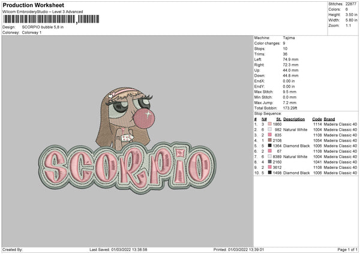Click the Up value 44.0 mm
This screenshot has height=254, width=360.
pos(290,70)
